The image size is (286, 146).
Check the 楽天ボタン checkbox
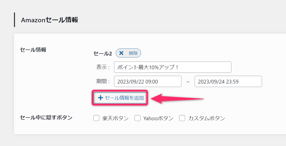click(96, 118)
